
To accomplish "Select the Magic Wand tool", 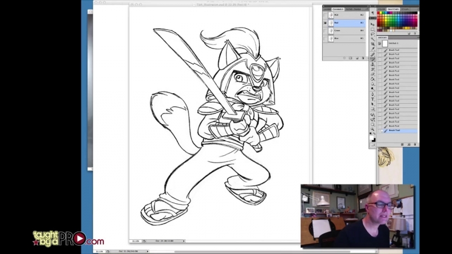I will [372, 40].
